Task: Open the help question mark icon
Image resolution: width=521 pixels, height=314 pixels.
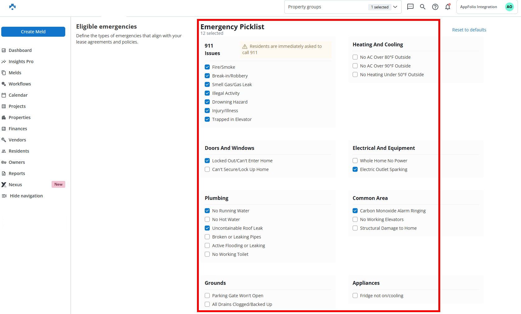Action: coord(435,7)
